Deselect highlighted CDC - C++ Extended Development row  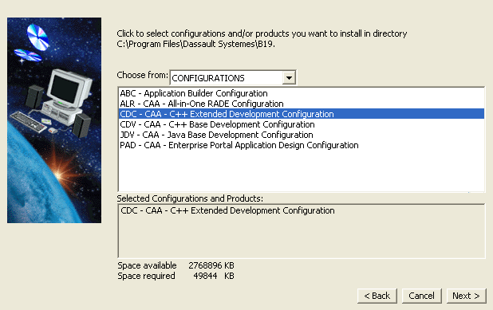[x=302, y=114]
